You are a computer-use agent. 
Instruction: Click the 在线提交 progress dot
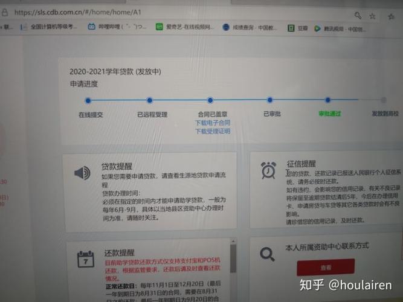coord(88,101)
